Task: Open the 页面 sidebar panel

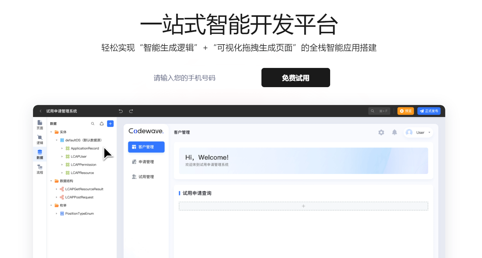Action: pos(40,125)
